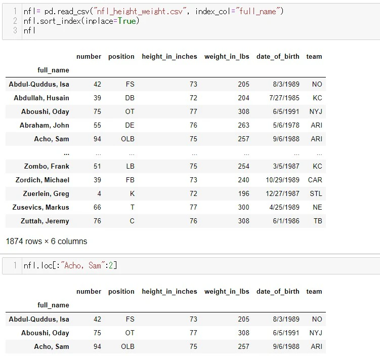Select 'Zuttah, Jeremy' row label
The height and width of the screenshot is (356, 380).
[x=45, y=221]
